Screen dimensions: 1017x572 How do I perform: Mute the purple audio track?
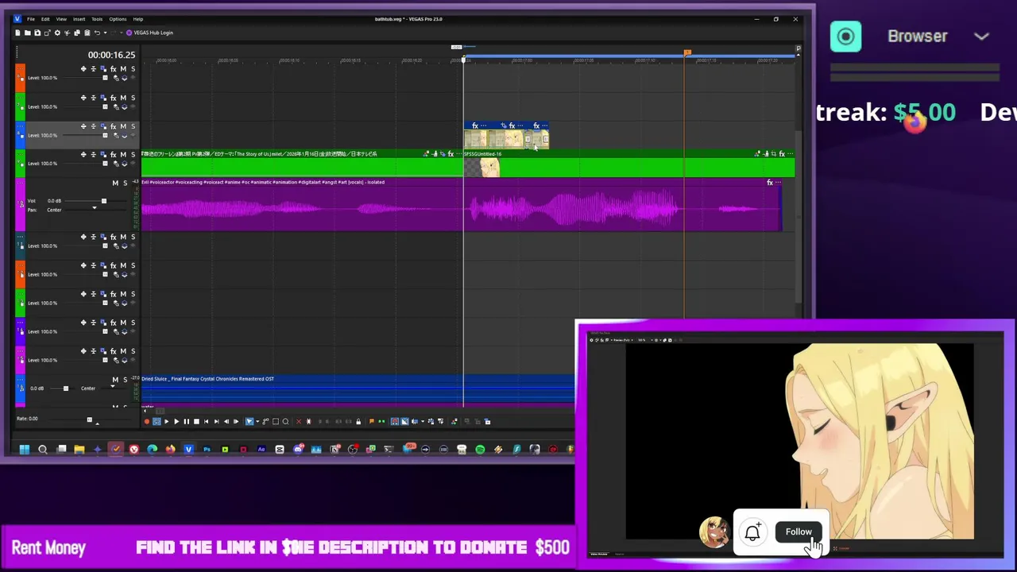114,184
